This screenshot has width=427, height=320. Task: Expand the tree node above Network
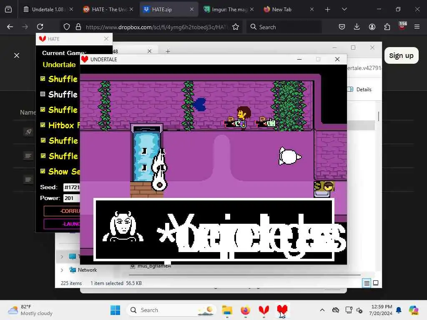pos(62,257)
